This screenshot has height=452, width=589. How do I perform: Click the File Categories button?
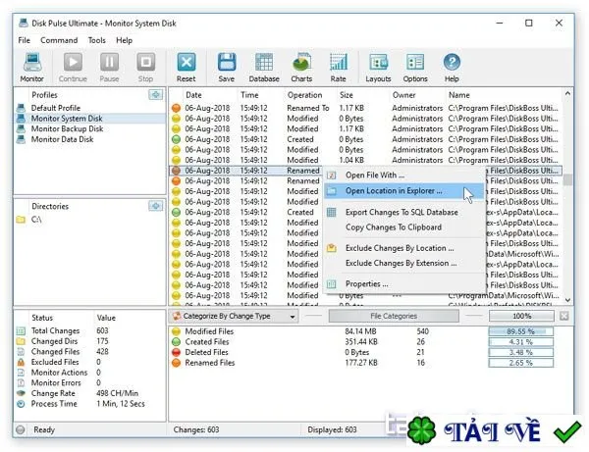tap(394, 317)
